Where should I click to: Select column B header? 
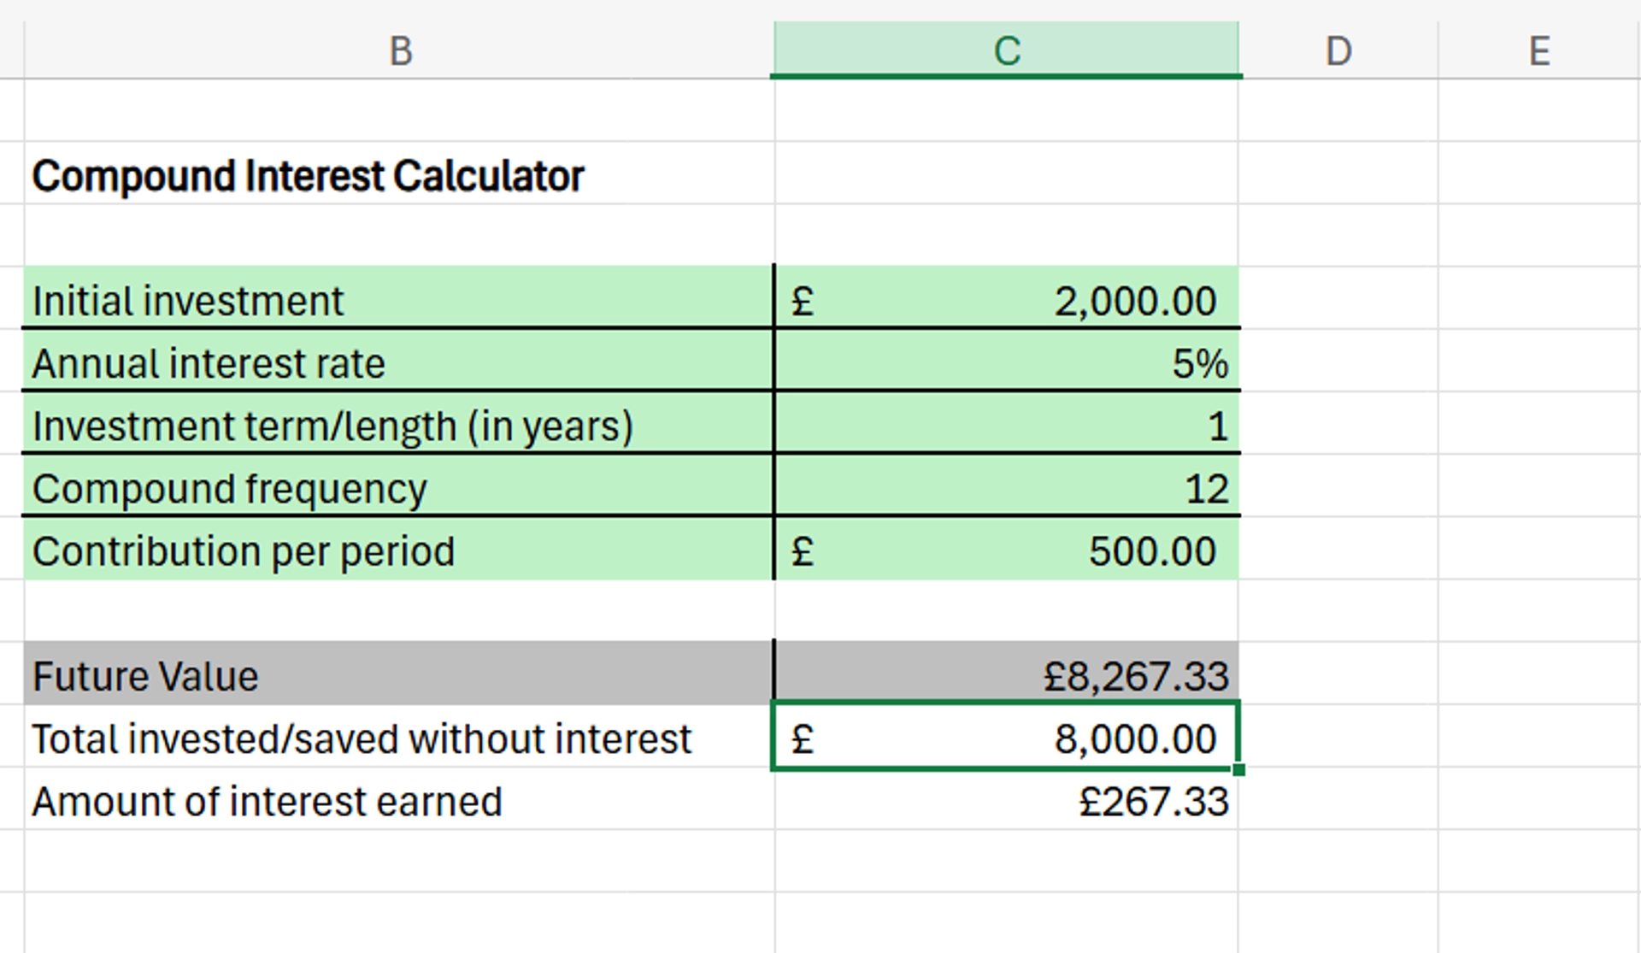tap(400, 51)
